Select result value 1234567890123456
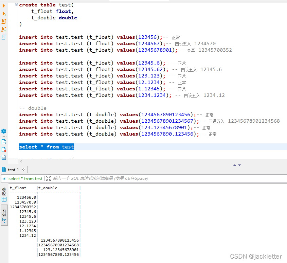Image resolution: width=287 pixels, height=263 pixels. (x=60, y=240)
